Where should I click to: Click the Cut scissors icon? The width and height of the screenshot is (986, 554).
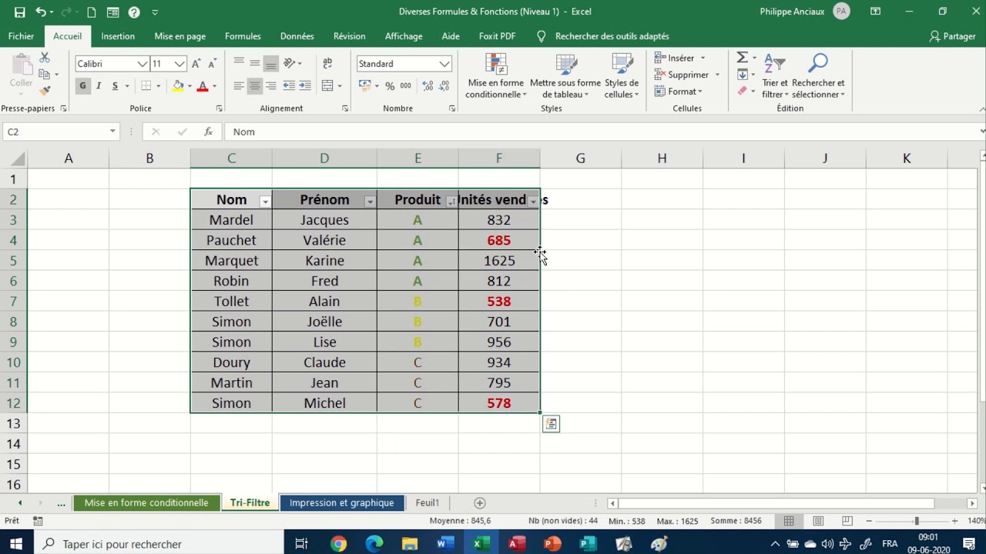point(45,58)
